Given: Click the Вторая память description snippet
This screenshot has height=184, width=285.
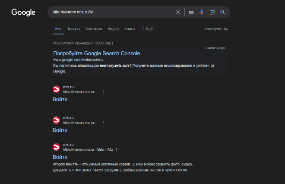Looking at the screenshot, I should point(123,167).
